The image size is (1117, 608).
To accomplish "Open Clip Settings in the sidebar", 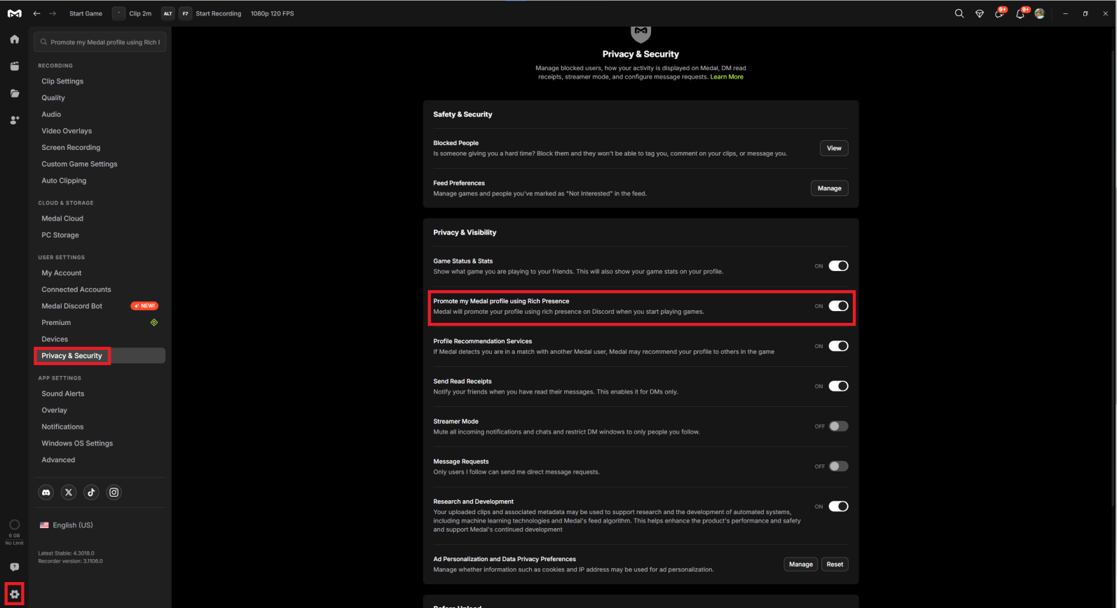I will click(62, 81).
